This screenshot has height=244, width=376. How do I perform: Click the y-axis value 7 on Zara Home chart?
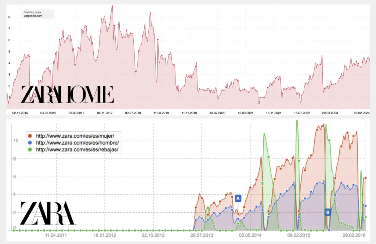9,29
